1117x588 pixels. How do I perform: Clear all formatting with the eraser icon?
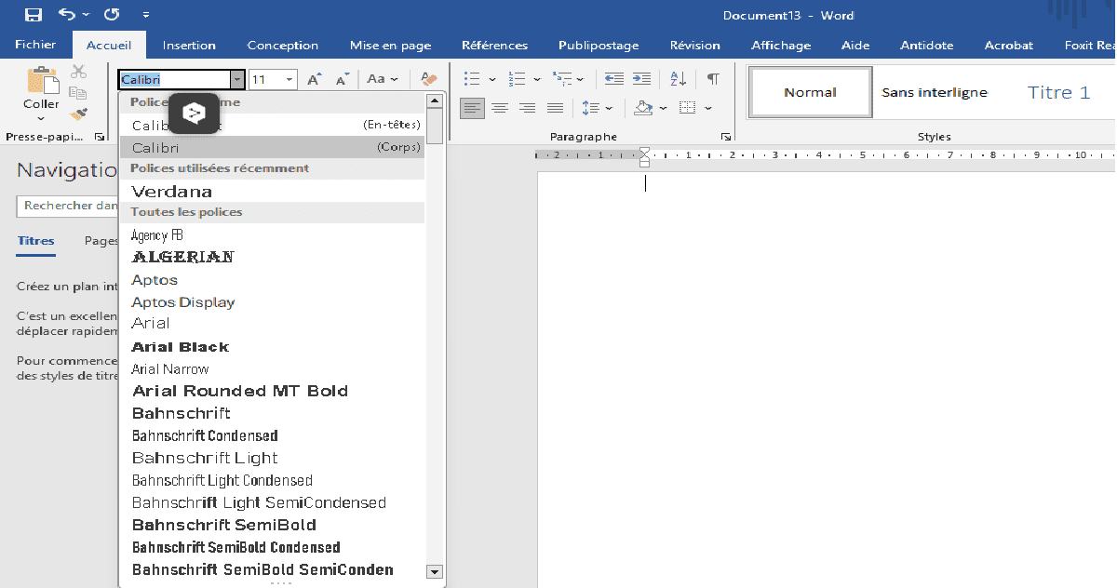[429, 80]
